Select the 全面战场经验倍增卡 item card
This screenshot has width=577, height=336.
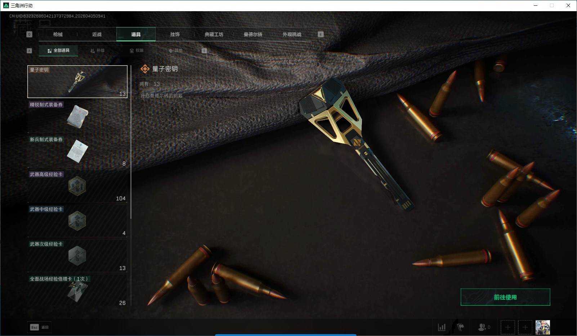click(x=77, y=291)
